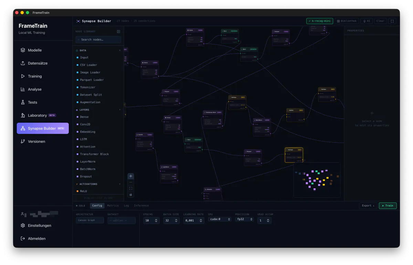Select the Analyse bar chart icon
This screenshot has width=413, height=265.
pos(23,89)
